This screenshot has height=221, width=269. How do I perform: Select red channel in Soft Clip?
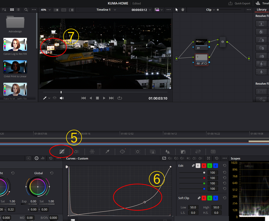[204, 198]
